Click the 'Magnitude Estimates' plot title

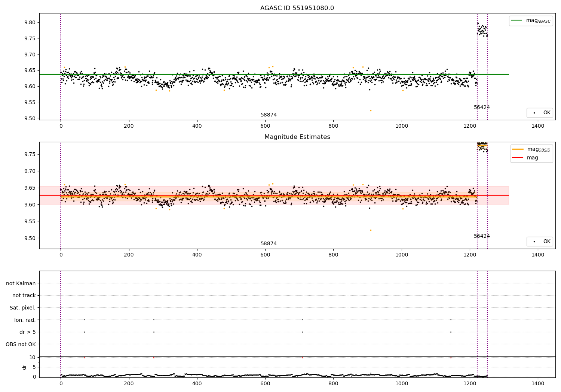297,137
